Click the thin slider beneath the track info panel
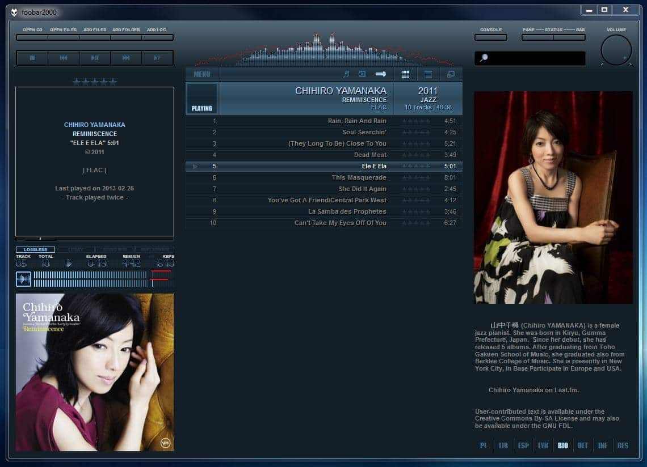The image size is (647, 467). coord(94,239)
